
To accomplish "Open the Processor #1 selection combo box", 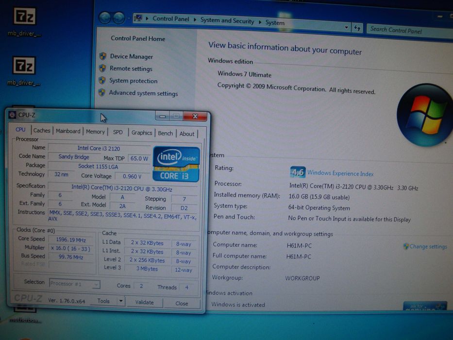I will pos(75,284).
